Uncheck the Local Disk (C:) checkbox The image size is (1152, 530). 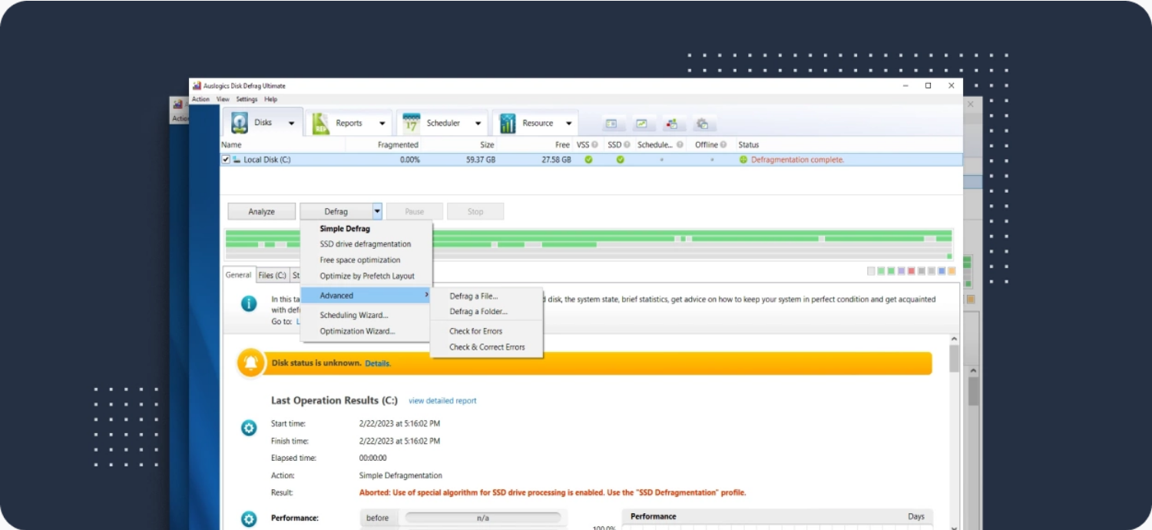click(x=225, y=160)
